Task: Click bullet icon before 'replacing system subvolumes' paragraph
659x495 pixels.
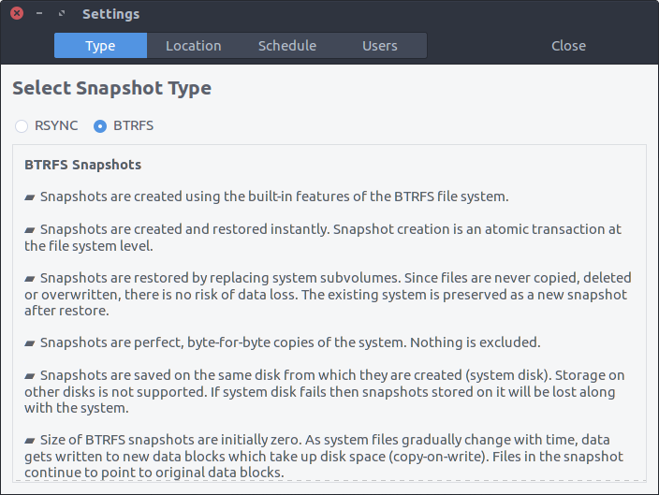Action: (x=29, y=279)
